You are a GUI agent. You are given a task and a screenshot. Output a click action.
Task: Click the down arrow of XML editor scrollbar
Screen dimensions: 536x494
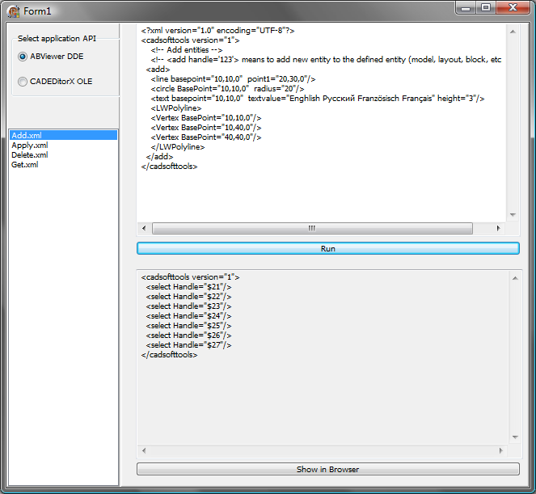[513, 215]
